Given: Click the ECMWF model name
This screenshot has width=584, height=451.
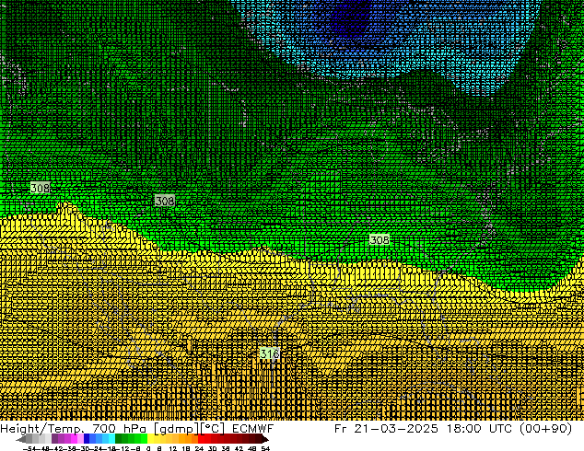Looking at the screenshot, I should click(252, 429).
